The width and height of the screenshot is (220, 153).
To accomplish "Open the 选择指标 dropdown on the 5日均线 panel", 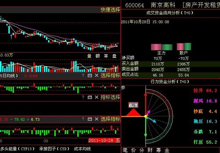I will coord(110,76).
